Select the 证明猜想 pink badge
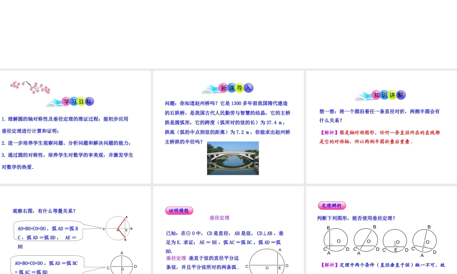 pyautogui.click(x=179, y=211)
